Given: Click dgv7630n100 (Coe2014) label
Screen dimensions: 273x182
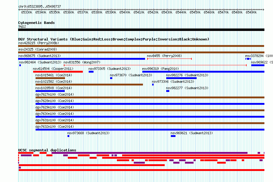Looking at the screenshot, I should pos(55,114).
